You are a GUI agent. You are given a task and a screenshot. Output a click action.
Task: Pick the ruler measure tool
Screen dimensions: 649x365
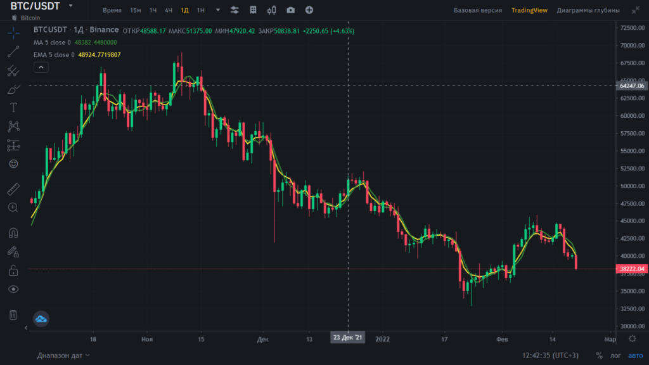[13, 189]
